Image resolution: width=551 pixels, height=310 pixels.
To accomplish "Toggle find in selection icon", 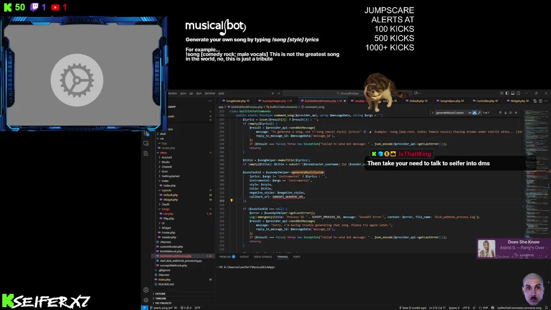I will (511, 113).
